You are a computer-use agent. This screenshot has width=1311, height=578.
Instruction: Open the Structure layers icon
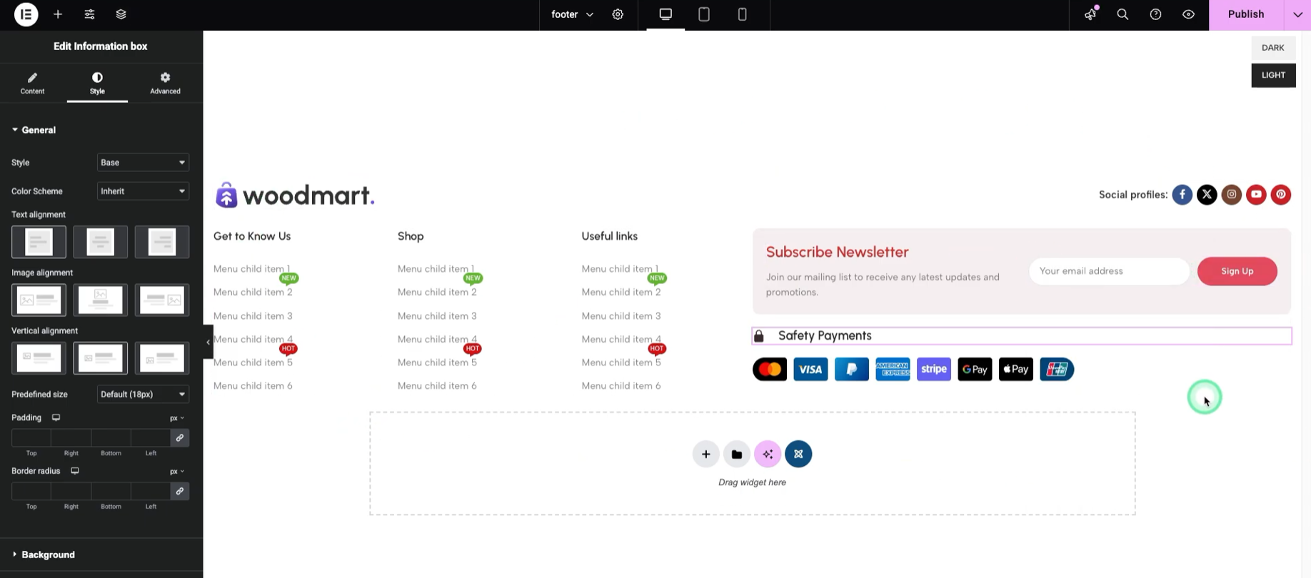tap(121, 14)
